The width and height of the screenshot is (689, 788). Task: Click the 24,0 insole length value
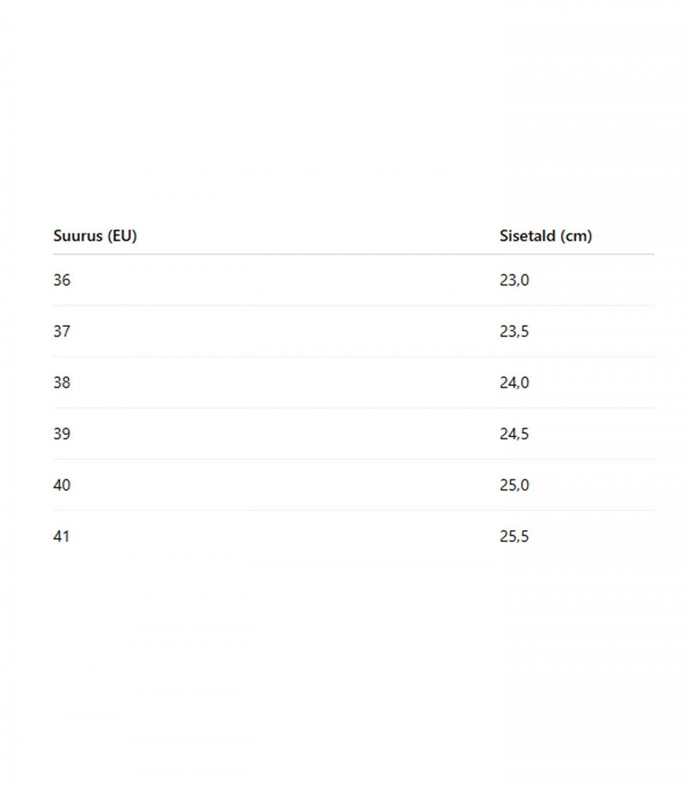pos(514,383)
